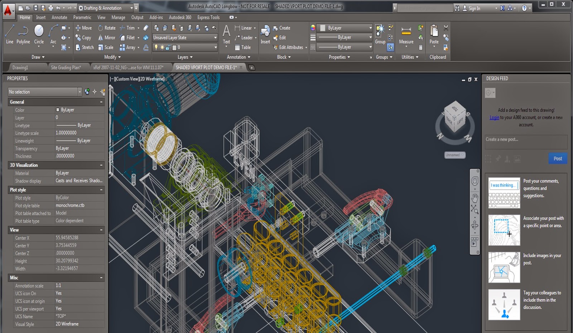Insert a Table
The height and width of the screenshot is (333, 573).
click(243, 47)
